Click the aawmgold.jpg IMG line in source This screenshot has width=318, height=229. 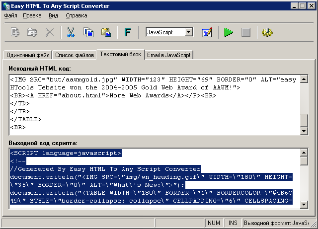click(154, 79)
